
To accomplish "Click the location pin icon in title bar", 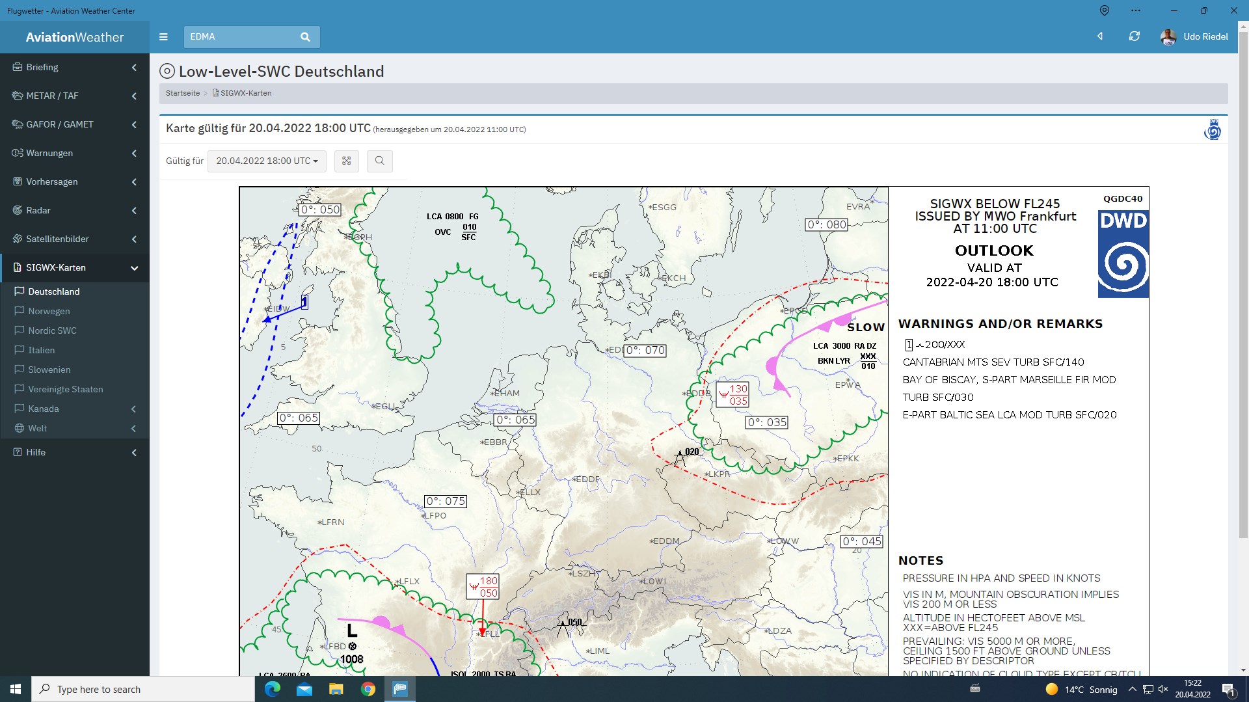I will [x=1105, y=10].
